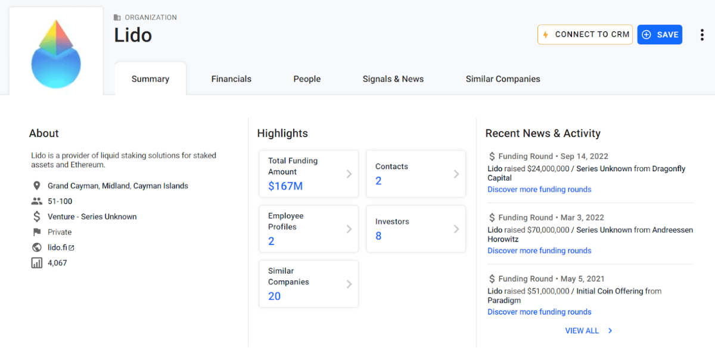Viewport: 715px width, 348px height.
Task: Expand the Similar Companies card chevron
Action: [349, 284]
